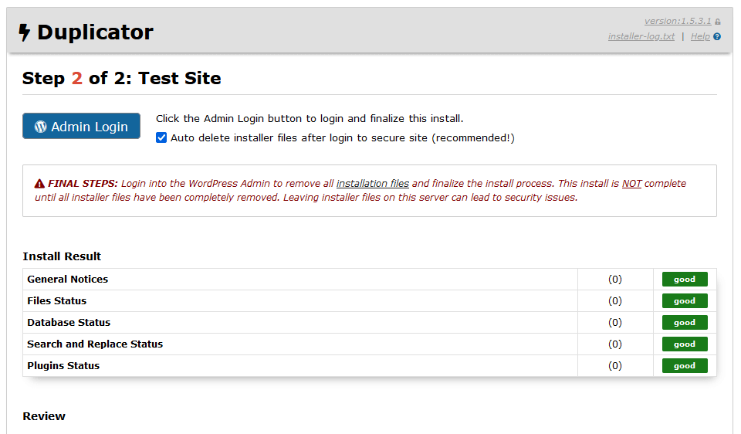This screenshot has height=434, width=741.
Task: Click the (0) count for Database Status
Action: 615,323
